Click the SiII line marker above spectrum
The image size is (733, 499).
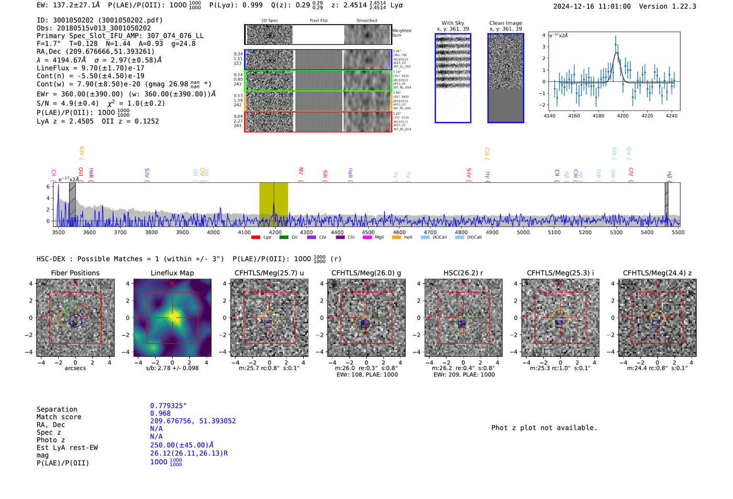(325, 175)
